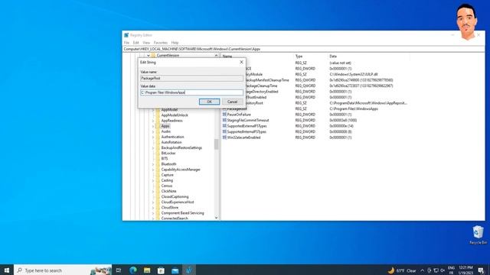
Task: Click the tree pane scroll up arrow
Action: pos(216,56)
